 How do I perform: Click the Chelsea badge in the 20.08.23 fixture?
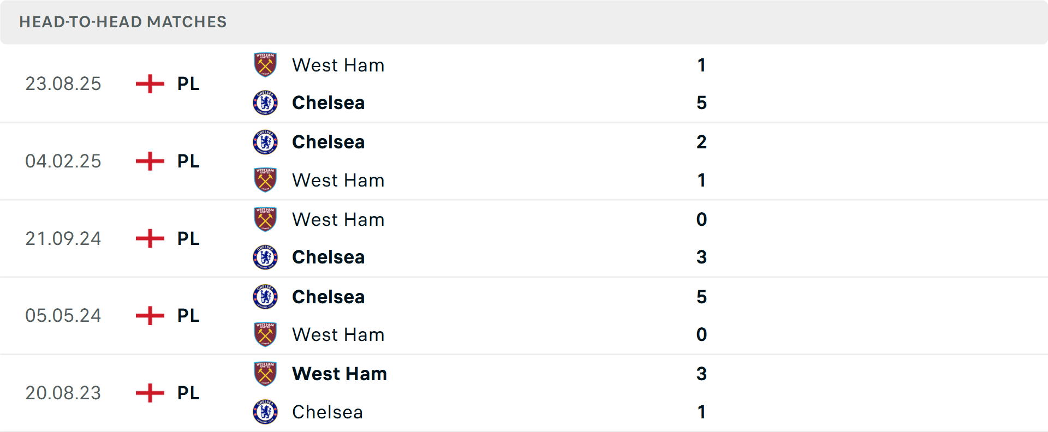(265, 412)
